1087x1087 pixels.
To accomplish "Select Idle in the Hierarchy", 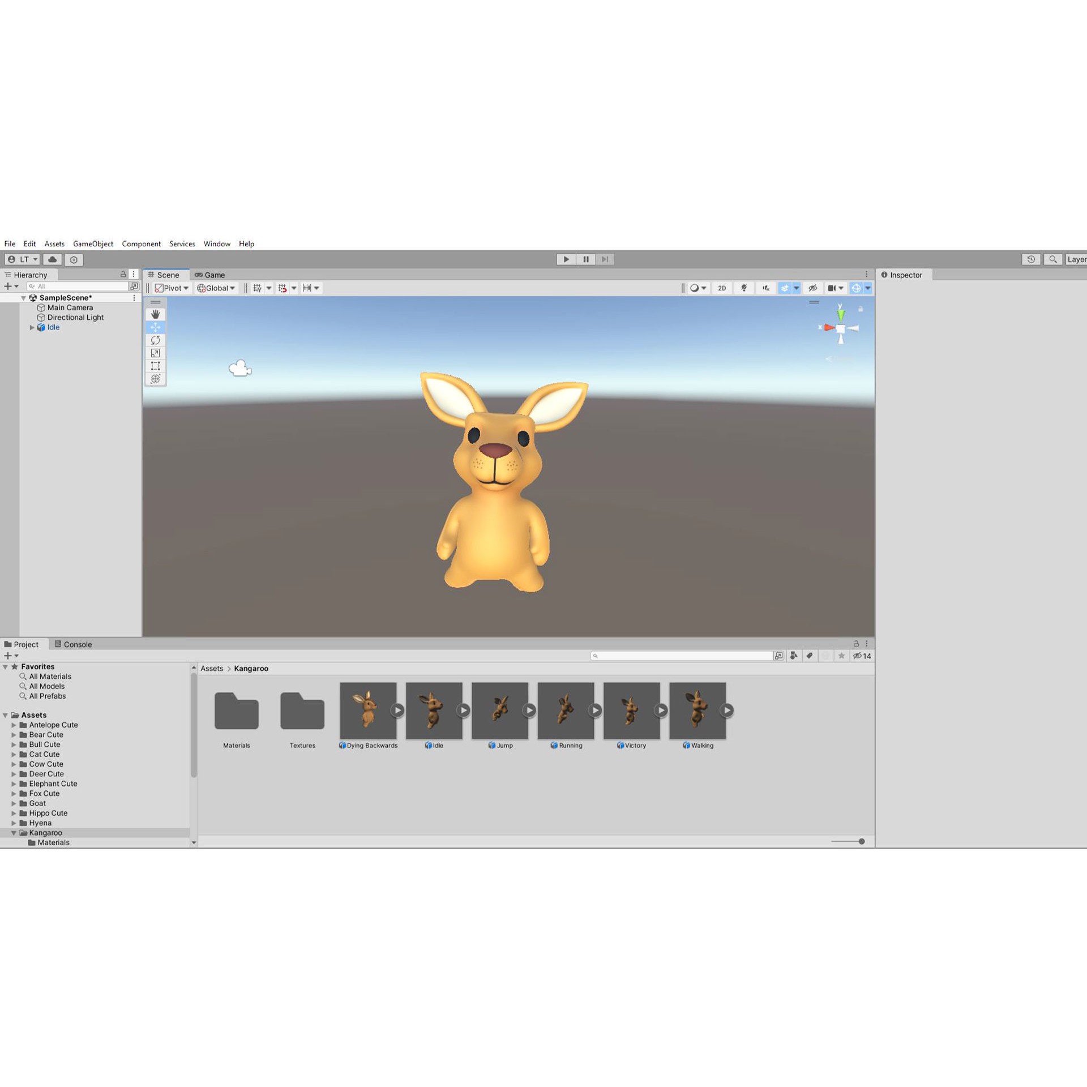I will click(53, 327).
